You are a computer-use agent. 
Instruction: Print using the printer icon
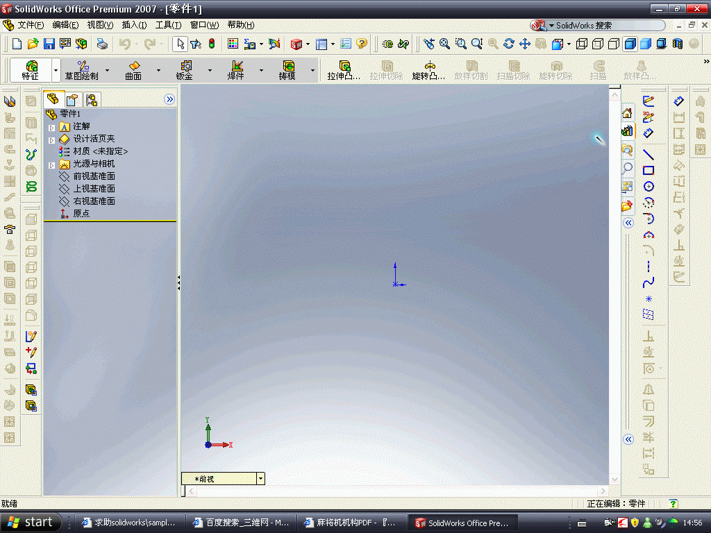(x=102, y=44)
